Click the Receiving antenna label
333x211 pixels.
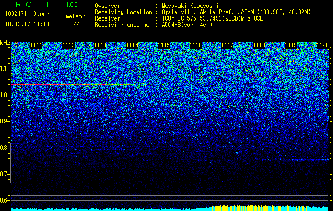pos(122,25)
